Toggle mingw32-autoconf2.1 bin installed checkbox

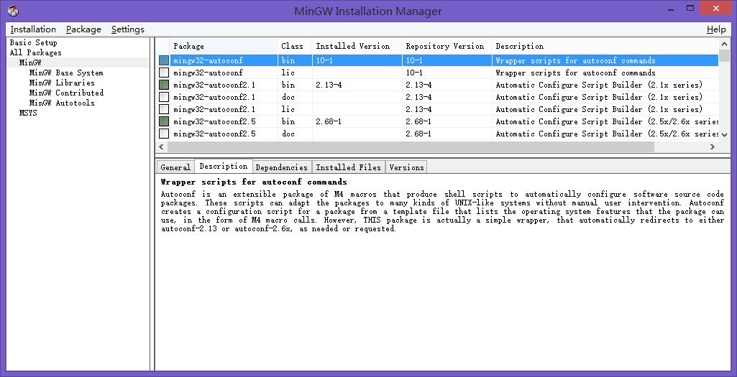[x=163, y=85]
